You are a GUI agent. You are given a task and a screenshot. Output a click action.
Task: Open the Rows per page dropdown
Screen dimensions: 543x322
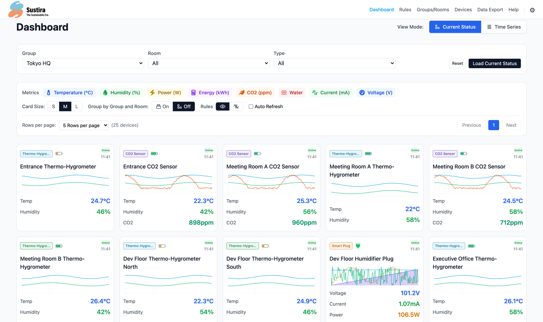tap(83, 125)
